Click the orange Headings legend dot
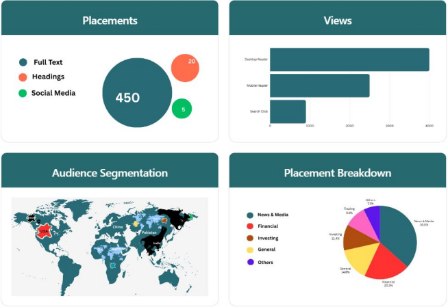This screenshot has width=448, height=307. coord(23,77)
